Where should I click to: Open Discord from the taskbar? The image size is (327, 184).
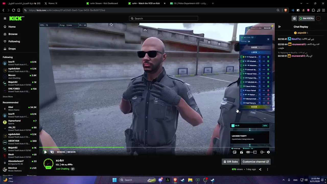tap(160, 180)
